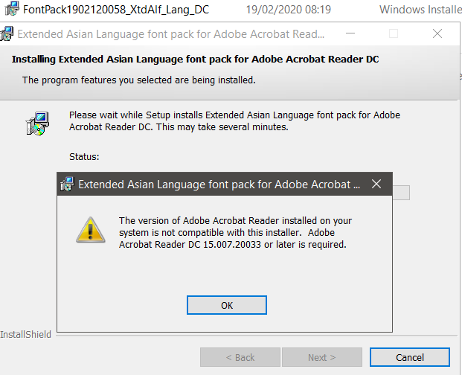Close the compatibility error dialog with X
Viewport: 462px width, 375px height.
click(x=376, y=184)
